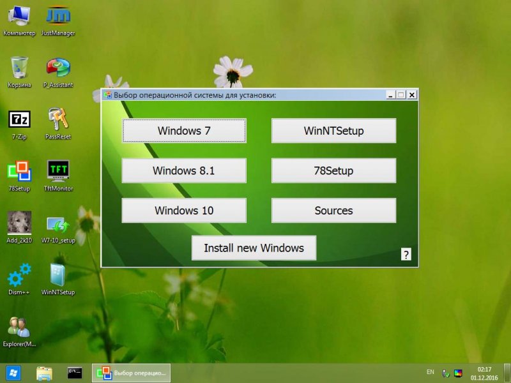Select the Dism++ gears icon
This screenshot has height=383, width=511.
(x=19, y=280)
